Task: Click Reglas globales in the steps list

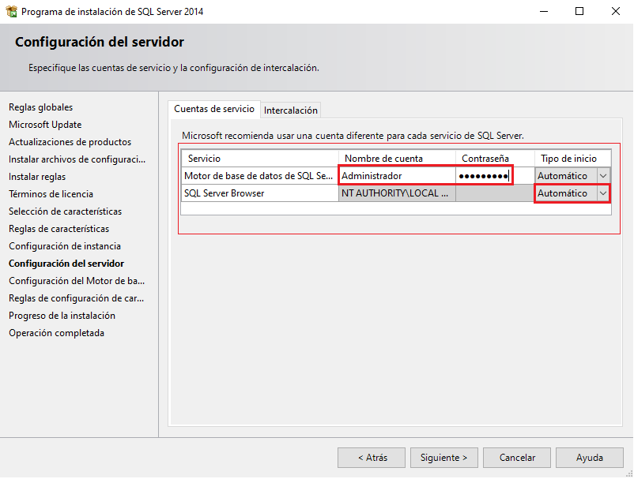Action: click(41, 107)
